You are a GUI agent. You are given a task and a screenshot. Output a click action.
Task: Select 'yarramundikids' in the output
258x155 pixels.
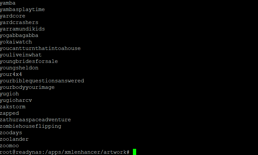pyautogui.click(x=22, y=29)
